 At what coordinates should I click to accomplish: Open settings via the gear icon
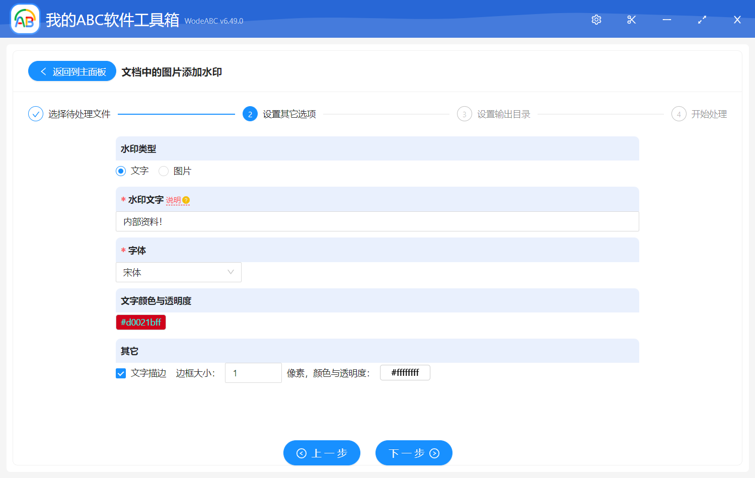596,20
